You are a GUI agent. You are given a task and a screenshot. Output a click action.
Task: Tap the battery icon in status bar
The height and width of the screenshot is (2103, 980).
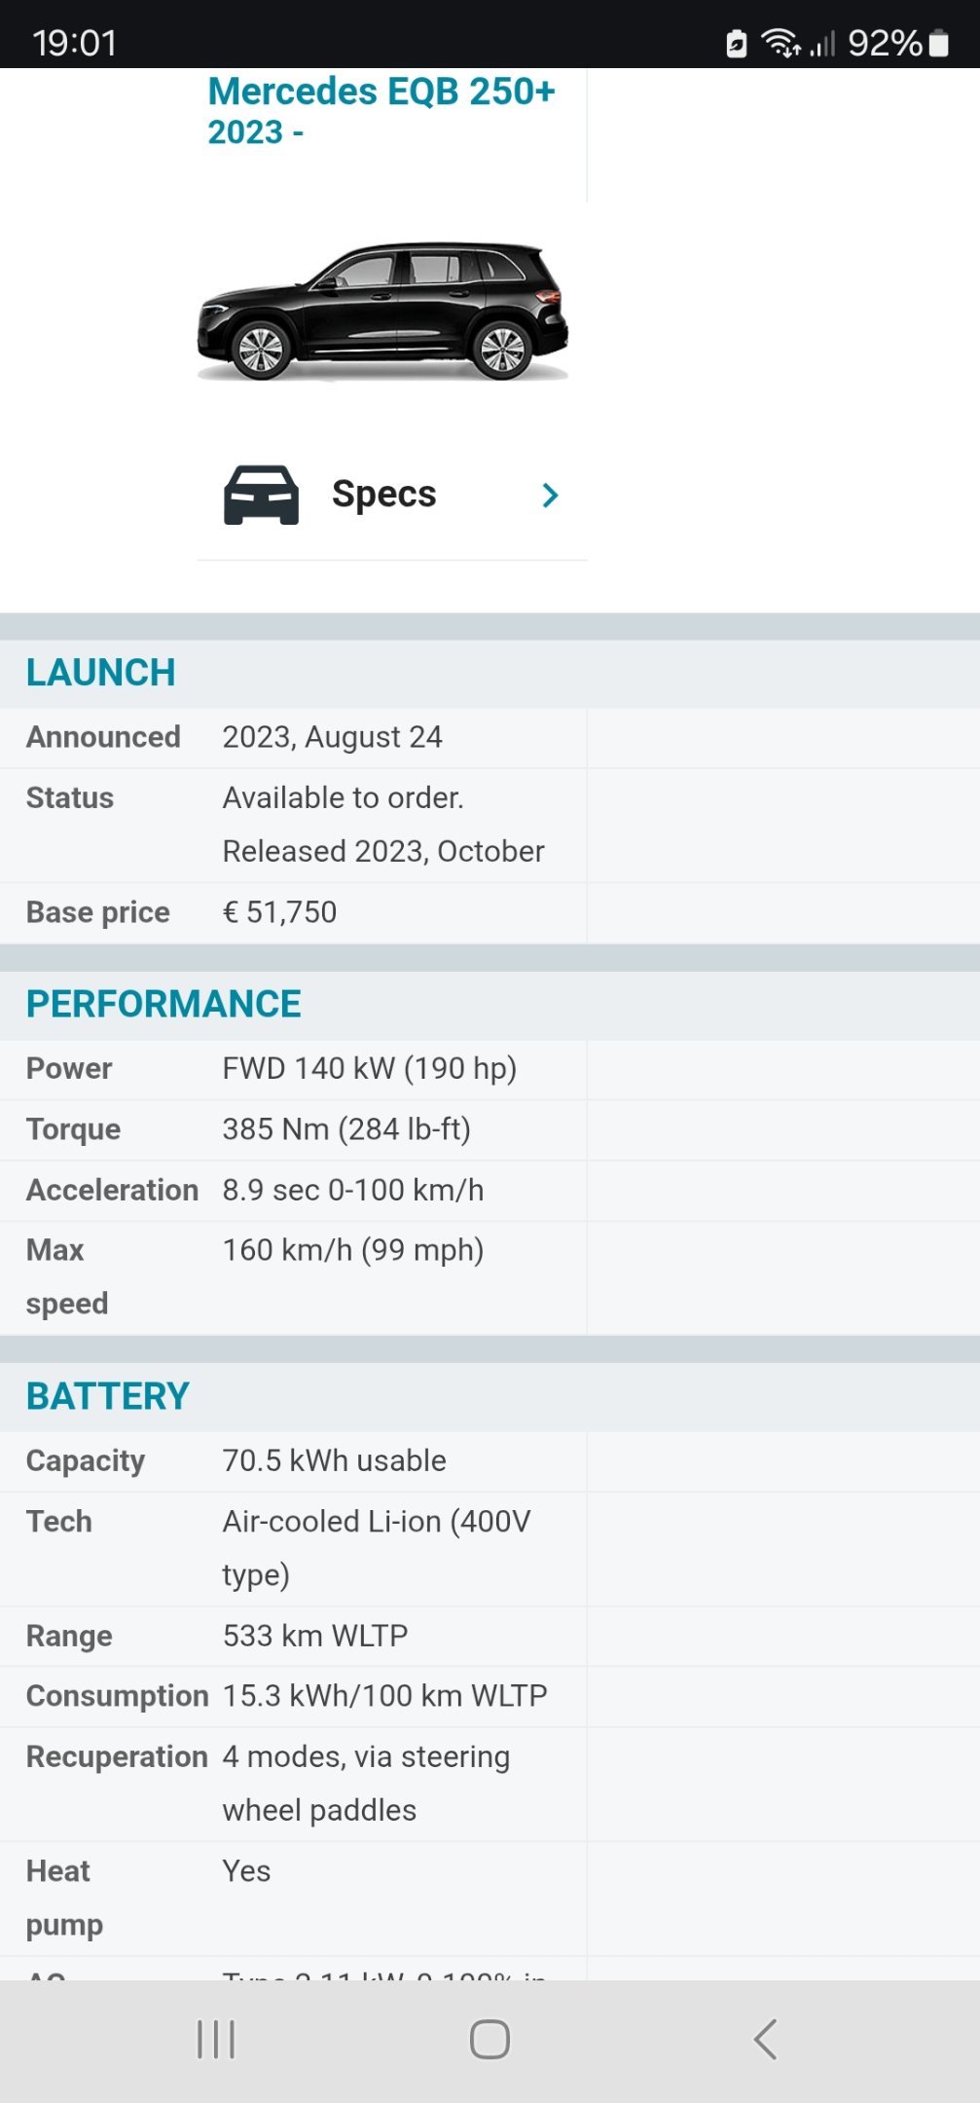tap(938, 43)
